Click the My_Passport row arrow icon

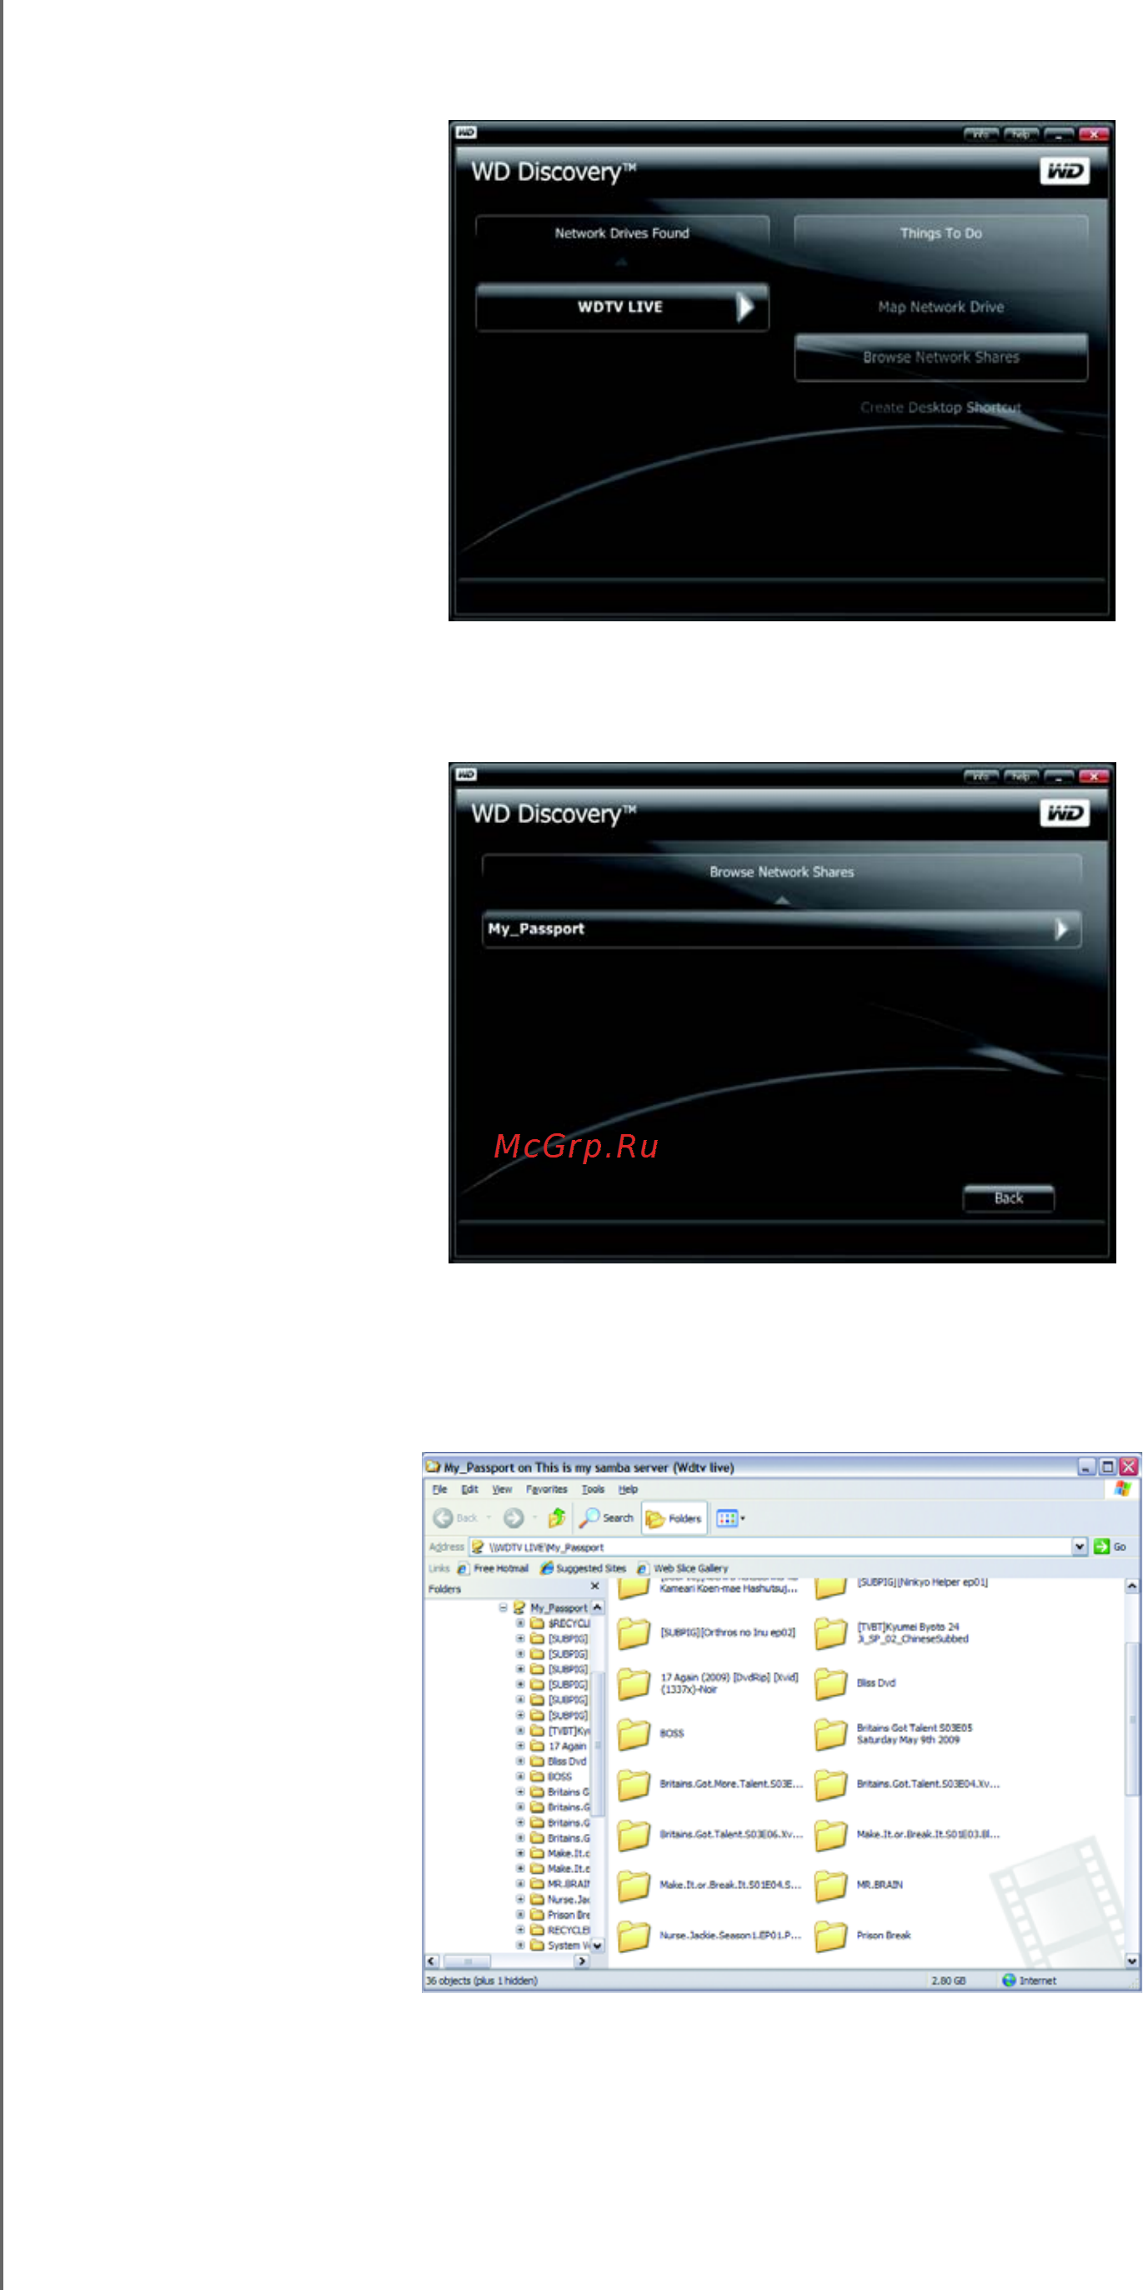click(1060, 930)
